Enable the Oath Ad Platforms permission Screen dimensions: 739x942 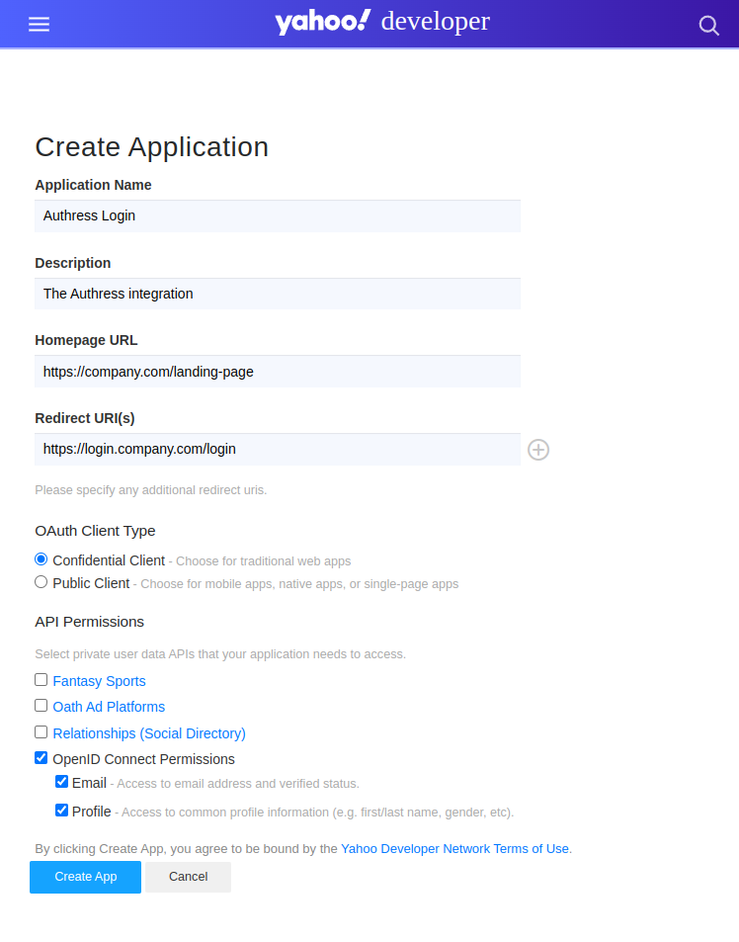pos(41,705)
